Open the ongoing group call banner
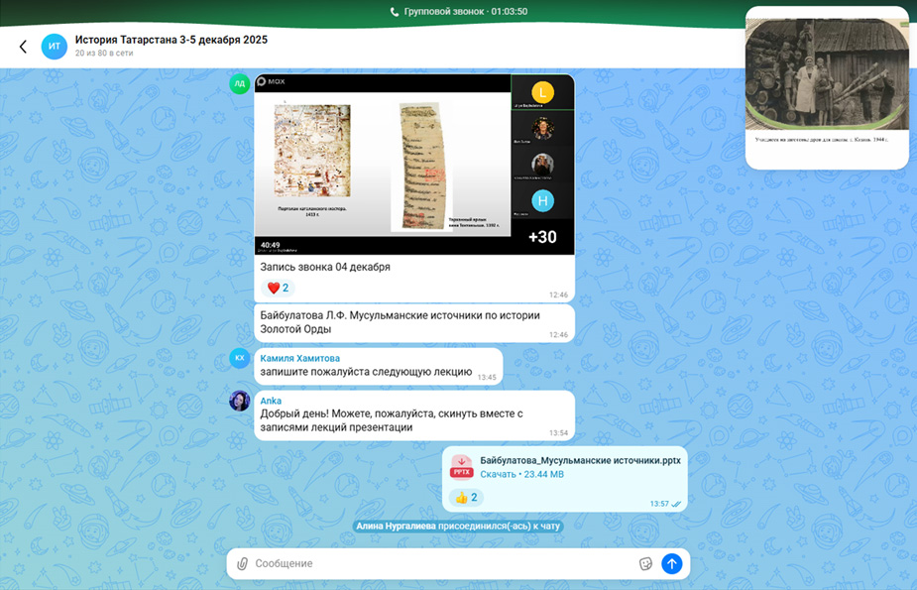917x590 pixels. coord(458,13)
